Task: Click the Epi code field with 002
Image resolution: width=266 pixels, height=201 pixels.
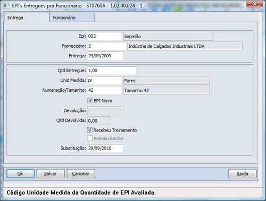Action: coord(104,36)
